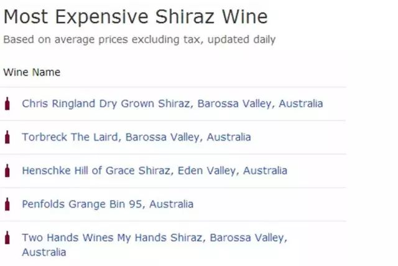This screenshot has height=266, width=398.
Task: Click the Most Expensive Shiraz Wine heading
Action: coord(136,17)
